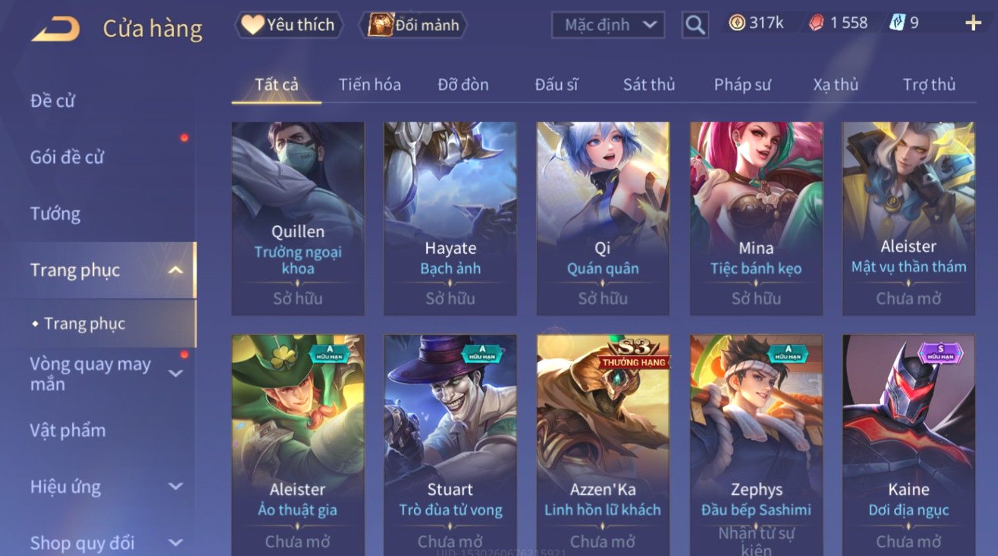Viewport: 998px width, 556px height.
Task: Open Đổi mảnh fragment exchange button
Action: 413,25
